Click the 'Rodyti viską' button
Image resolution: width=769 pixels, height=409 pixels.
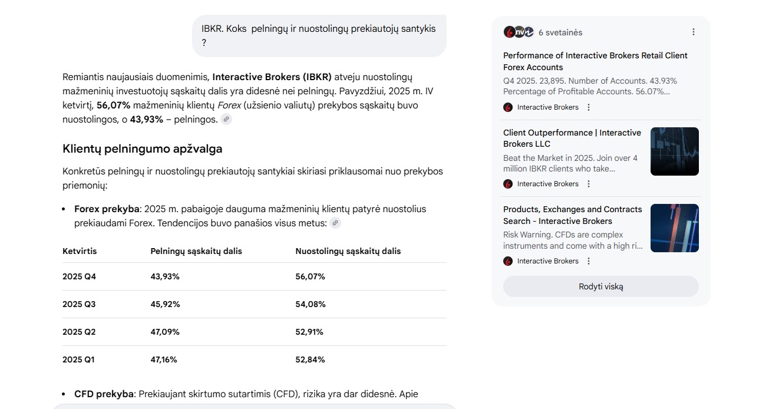click(601, 286)
